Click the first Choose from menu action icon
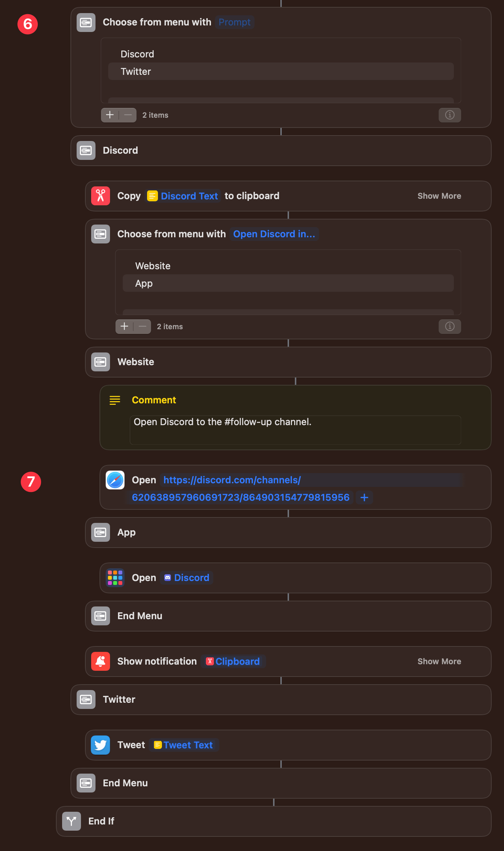504x851 pixels. coord(86,23)
